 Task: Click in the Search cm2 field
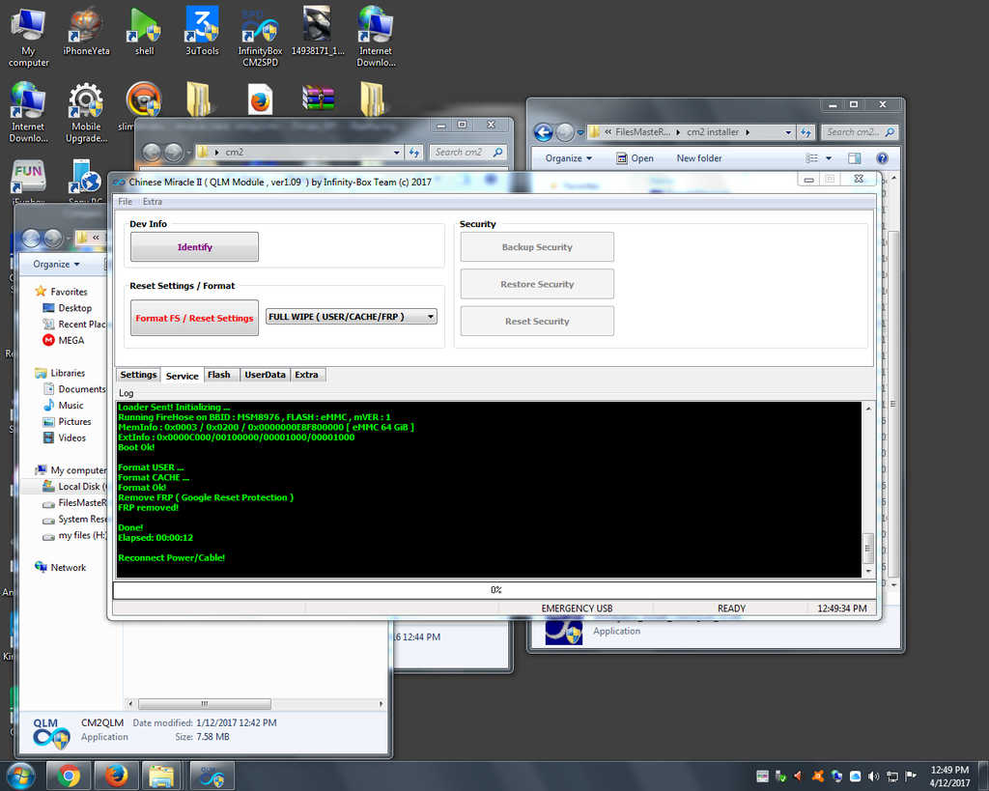[461, 152]
